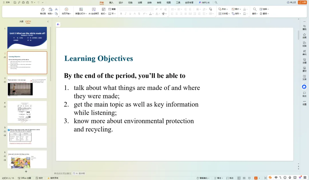Screen dimensions: 309x180
Task: Click the blue assistant circle in right sidebar
Action: [x=304, y=87]
